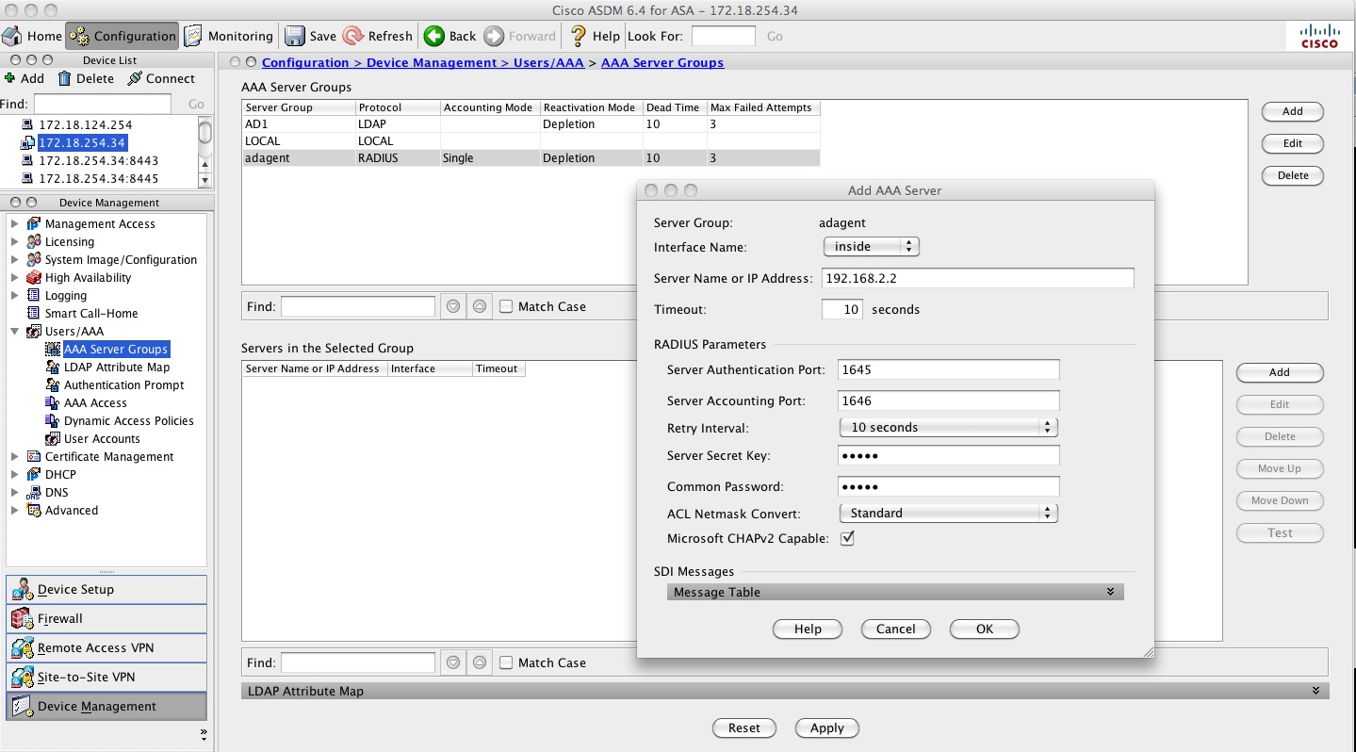Viewport: 1356px width, 752px height.
Task: Open Authentication Prompt tree item
Action: (123, 384)
